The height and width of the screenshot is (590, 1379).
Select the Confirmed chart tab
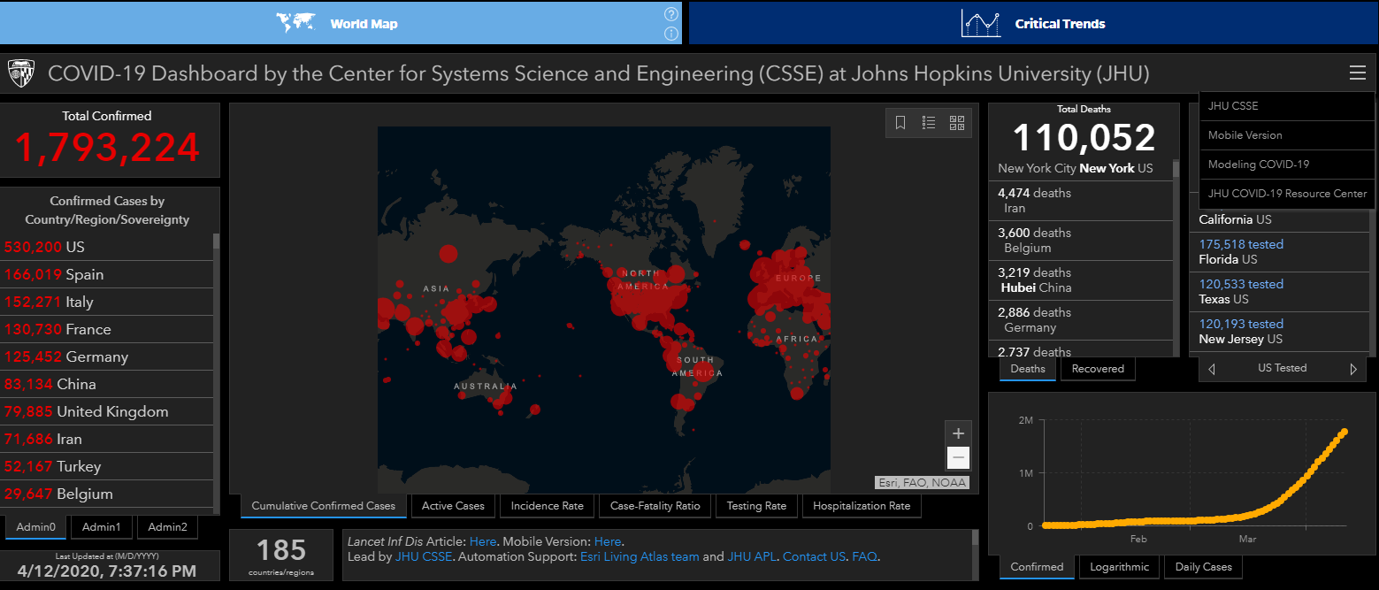pyautogui.click(x=1037, y=567)
